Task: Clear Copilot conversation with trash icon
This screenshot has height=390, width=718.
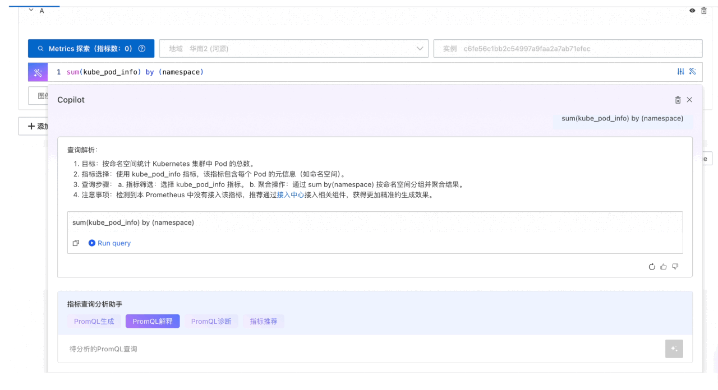Action: click(678, 100)
